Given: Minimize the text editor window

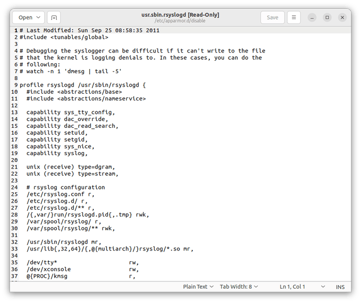Looking at the screenshot, I should point(312,18).
